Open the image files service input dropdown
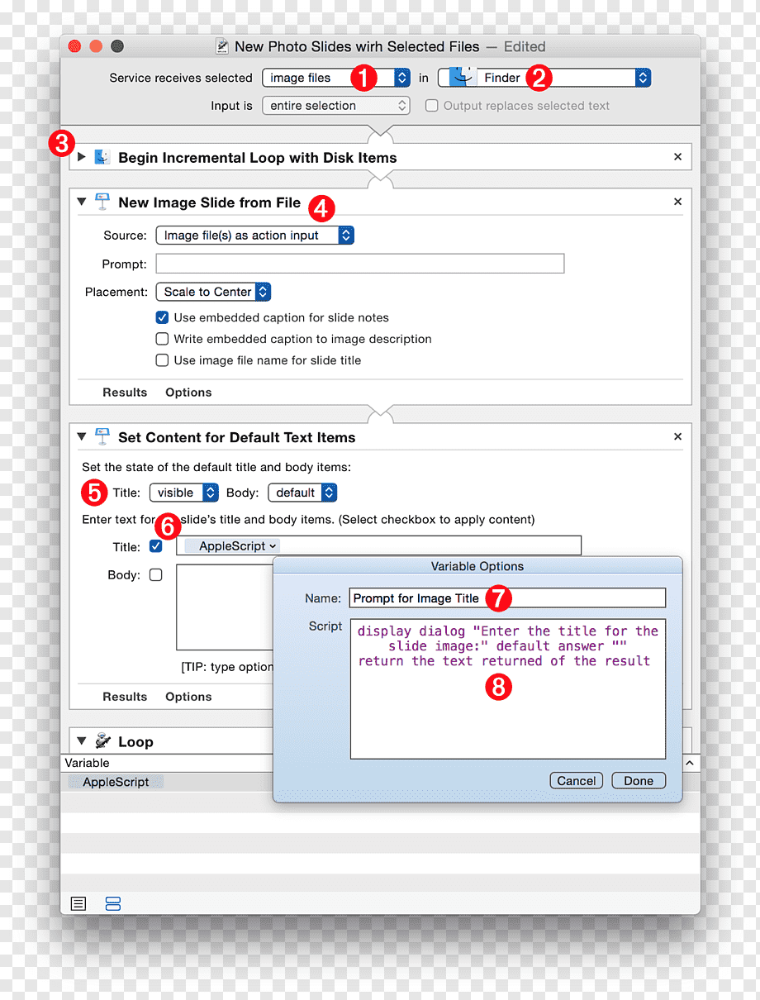The height and width of the screenshot is (1000, 760). (336, 78)
